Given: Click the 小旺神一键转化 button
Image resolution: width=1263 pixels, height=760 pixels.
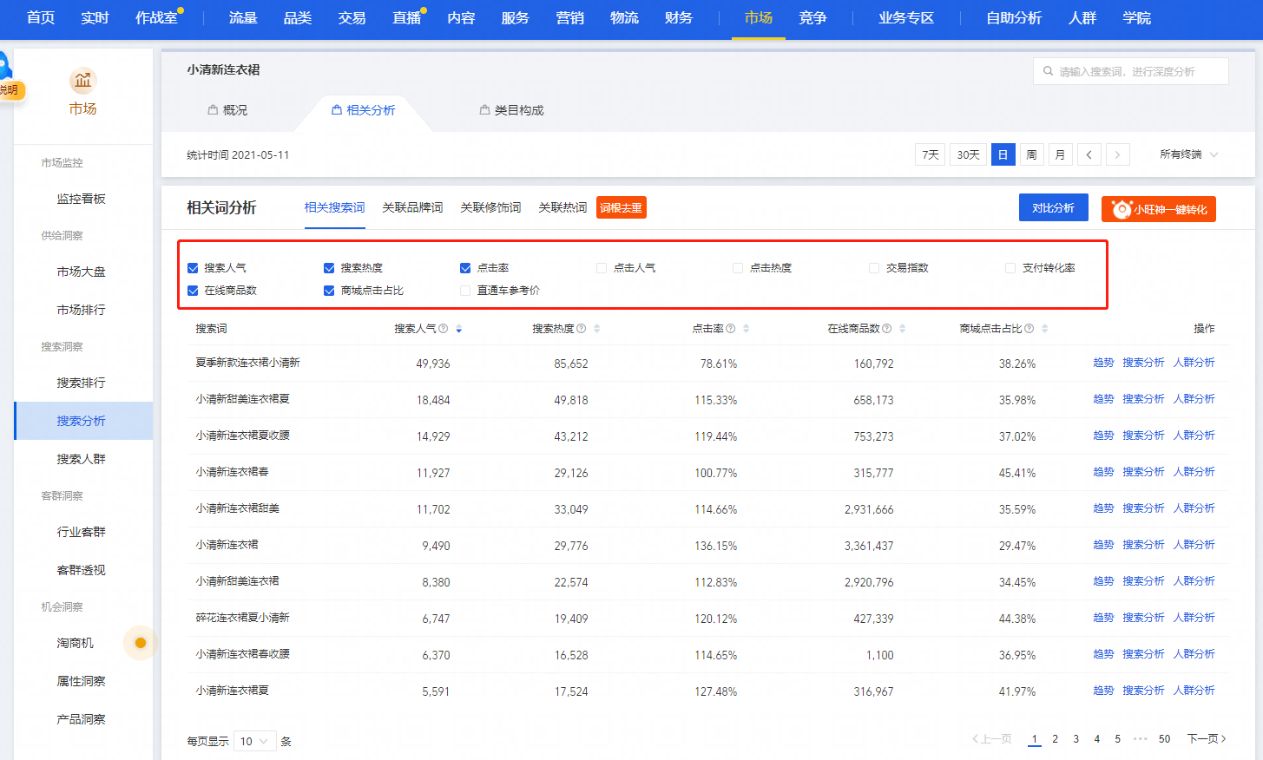Looking at the screenshot, I should coord(1159,209).
